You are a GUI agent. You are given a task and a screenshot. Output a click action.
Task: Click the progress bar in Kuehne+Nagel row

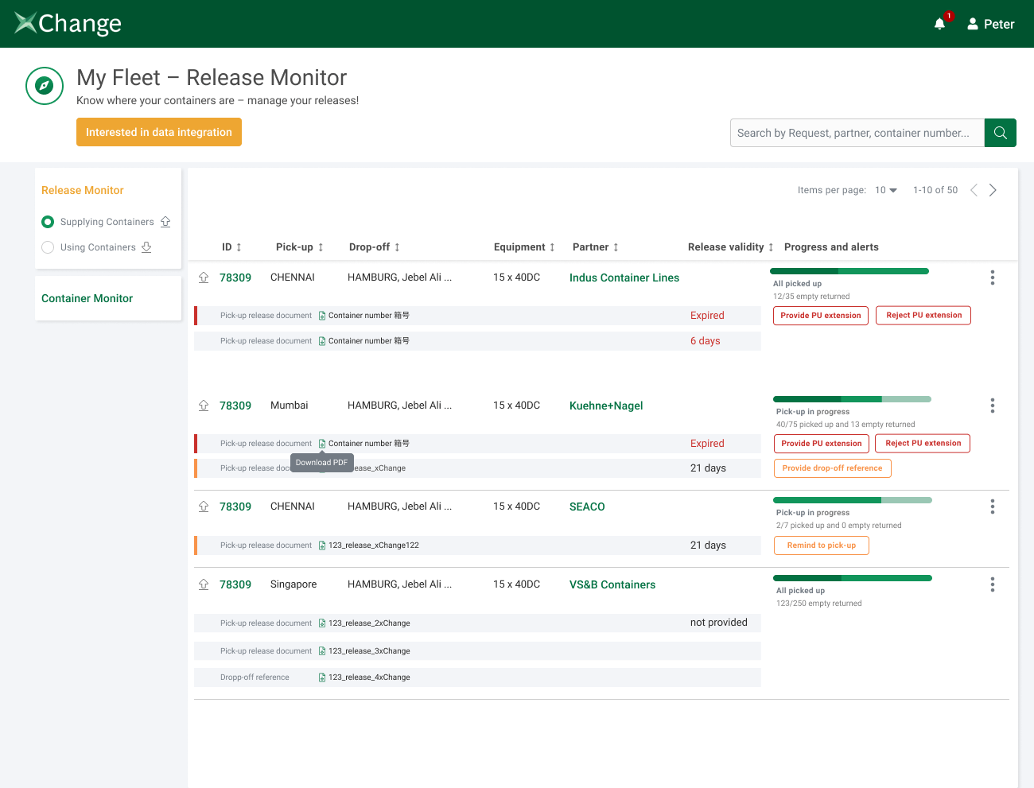852,399
